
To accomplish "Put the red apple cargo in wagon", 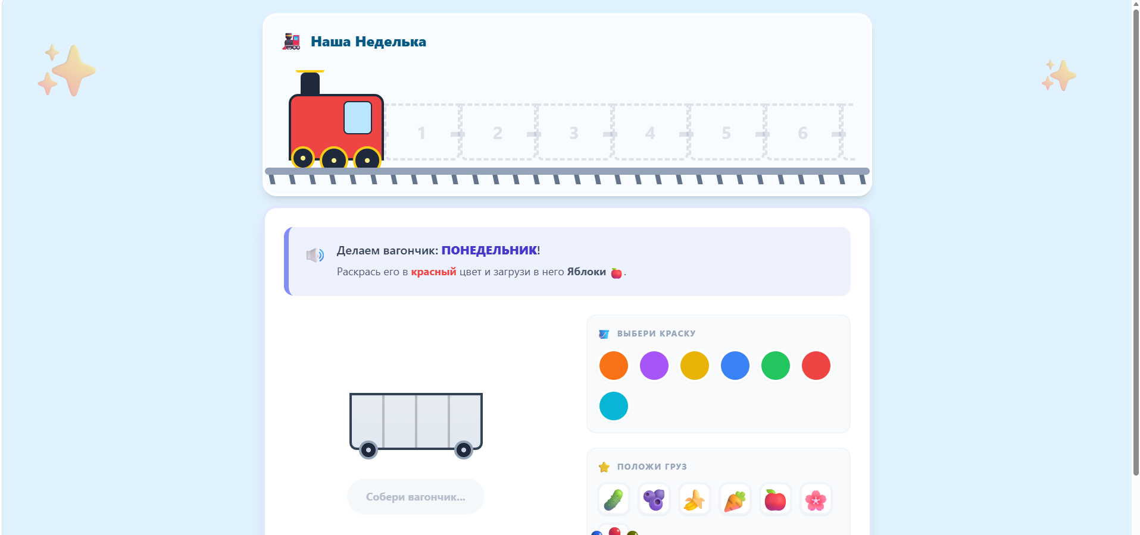I will pos(775,500).
